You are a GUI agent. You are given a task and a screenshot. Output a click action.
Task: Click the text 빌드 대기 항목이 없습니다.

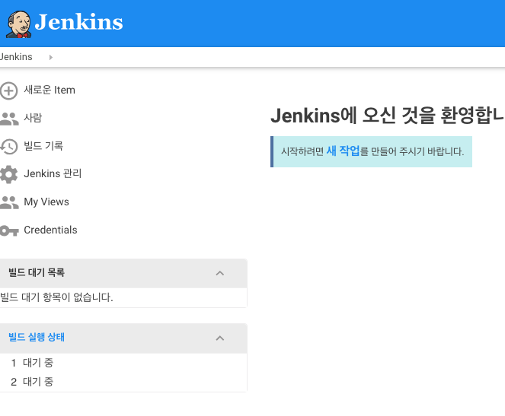(56, 297)
